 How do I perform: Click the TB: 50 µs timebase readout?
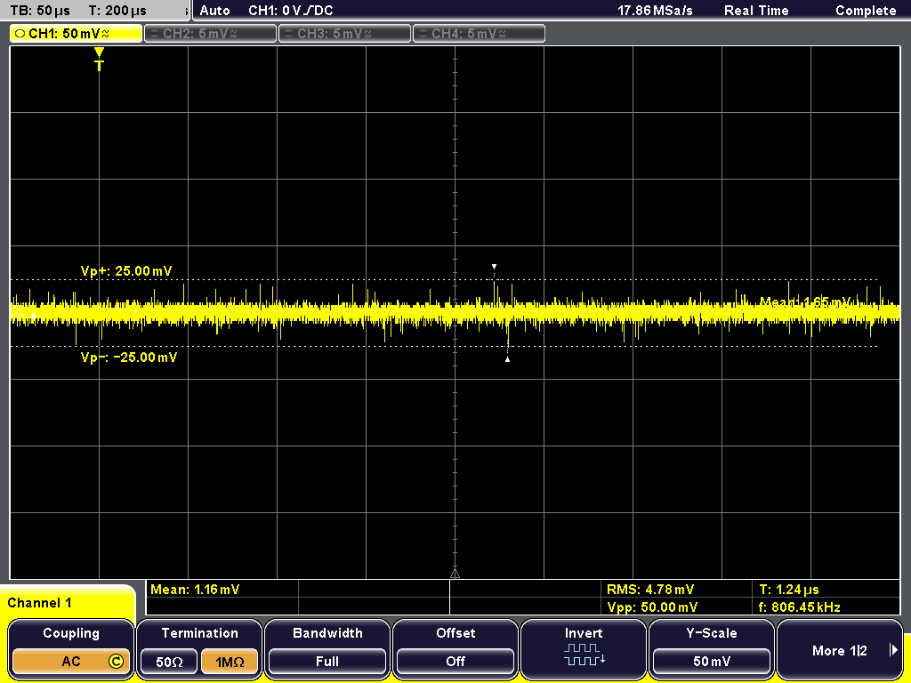pyautogui.click(x=40, y=11)
